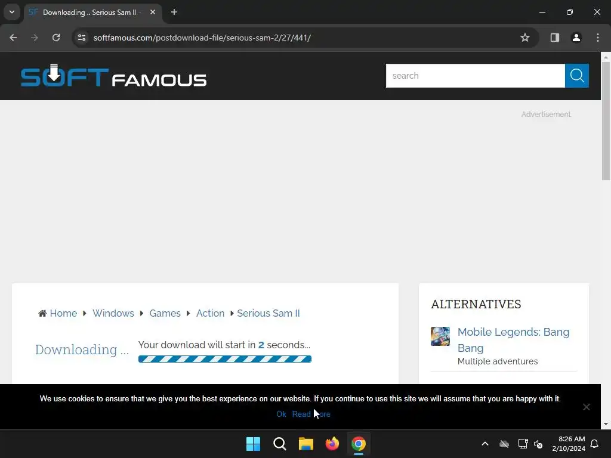Open the browser side panel
Image resolution: width=611 pixels, height=458 pixels.
pos(554,38)
